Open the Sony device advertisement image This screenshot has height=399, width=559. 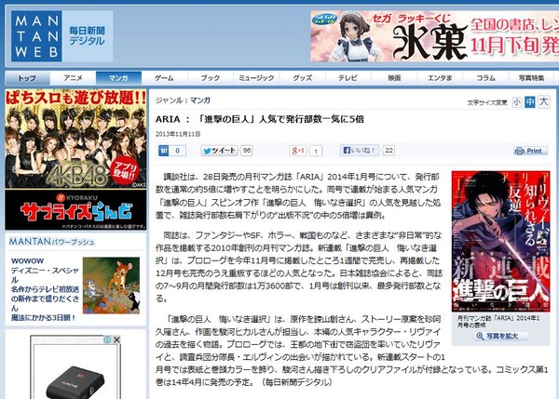pyautogui.click(x=75, y=380)
